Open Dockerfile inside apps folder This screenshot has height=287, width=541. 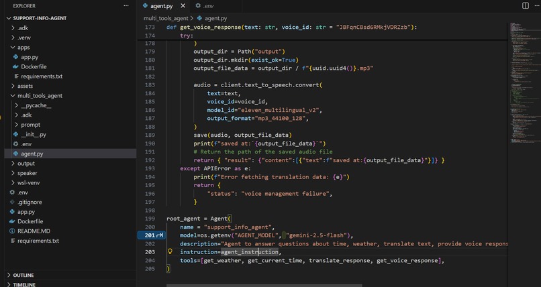coord(34,66)
